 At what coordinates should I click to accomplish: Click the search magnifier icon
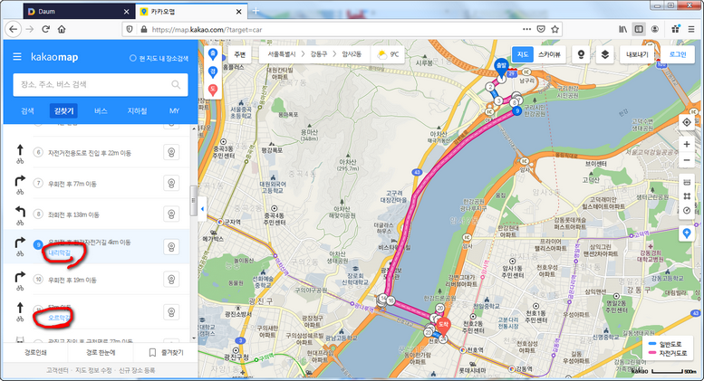coord(176,84)
